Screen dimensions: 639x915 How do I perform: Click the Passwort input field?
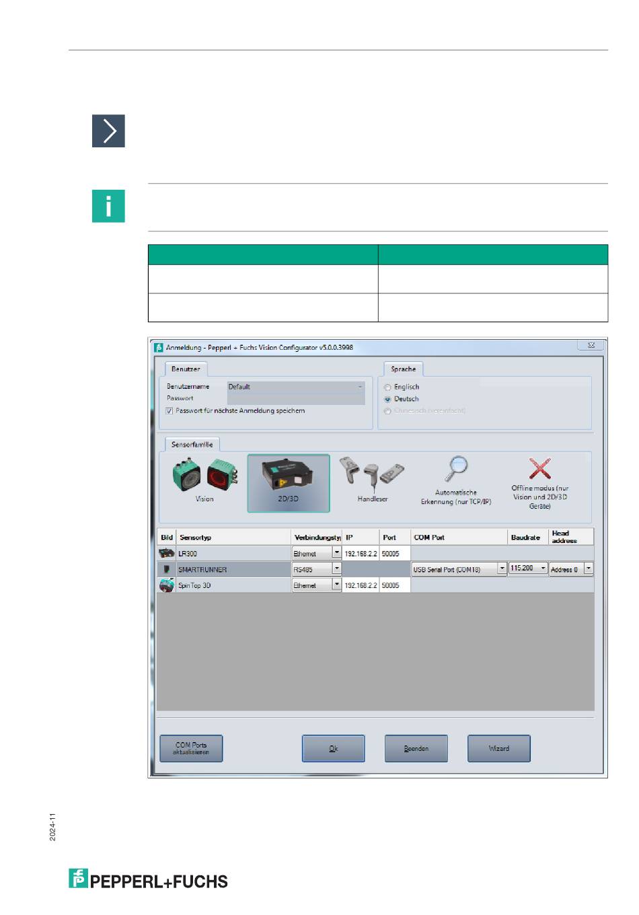coord(296,398)
